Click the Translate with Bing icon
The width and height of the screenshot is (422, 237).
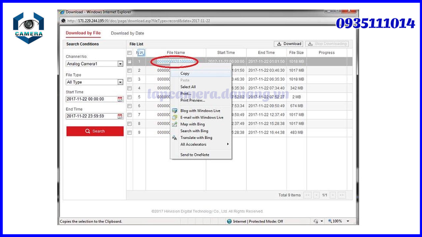[175, 138]
